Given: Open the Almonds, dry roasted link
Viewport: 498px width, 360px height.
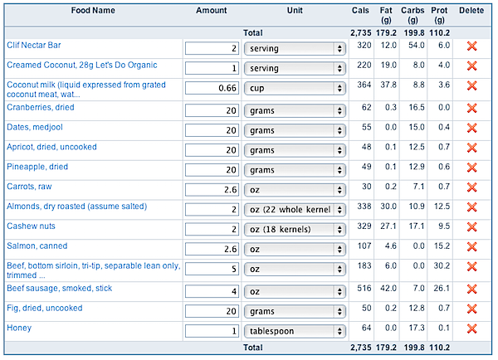Looking at the screenshot, I should tap(77, 207).
